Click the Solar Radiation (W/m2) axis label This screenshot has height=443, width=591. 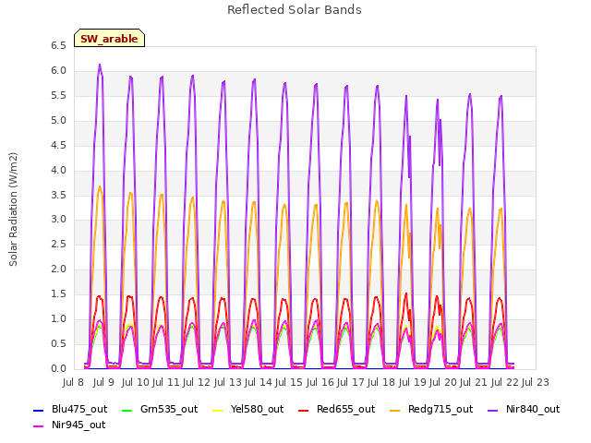tap(13, 210)
